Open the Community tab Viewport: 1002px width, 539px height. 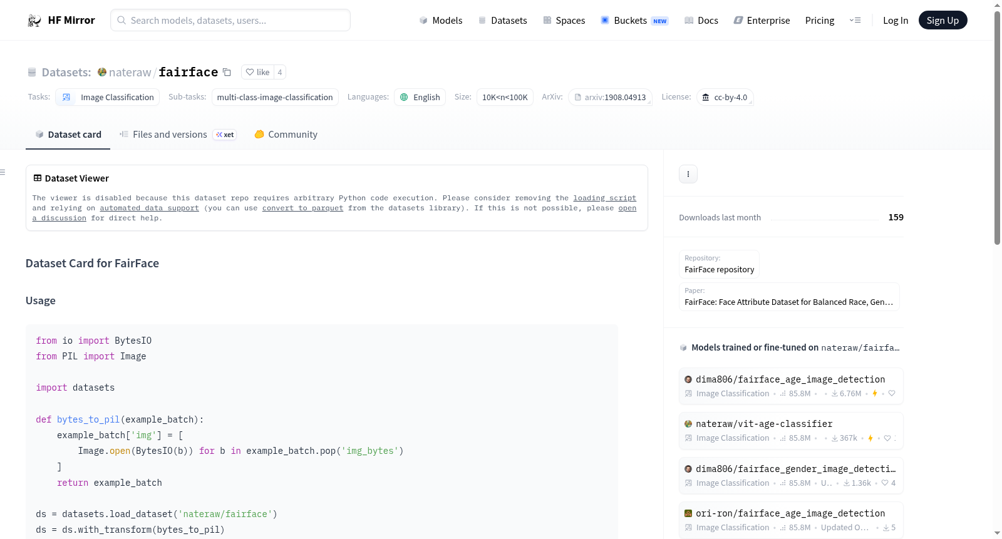pos(286,135)
